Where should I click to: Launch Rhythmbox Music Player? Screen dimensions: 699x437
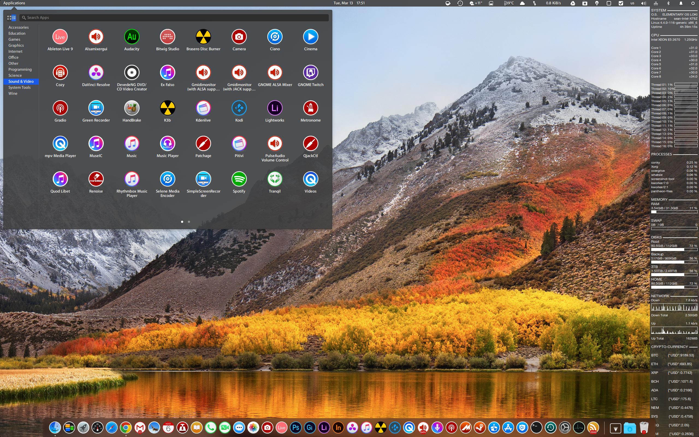coord(132,184)
